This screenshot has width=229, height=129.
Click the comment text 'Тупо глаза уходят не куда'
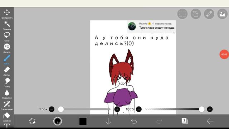157,28
